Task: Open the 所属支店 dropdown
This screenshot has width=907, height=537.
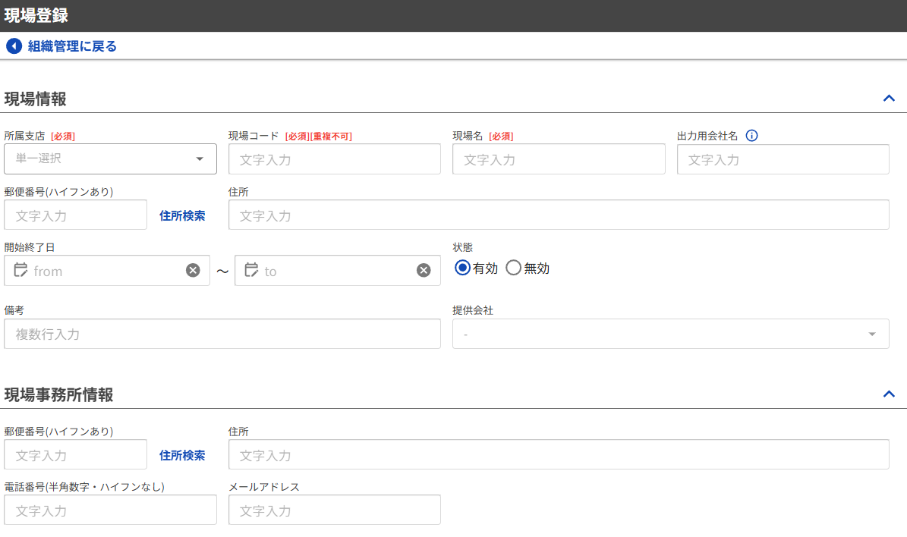Action: [110, 159]
